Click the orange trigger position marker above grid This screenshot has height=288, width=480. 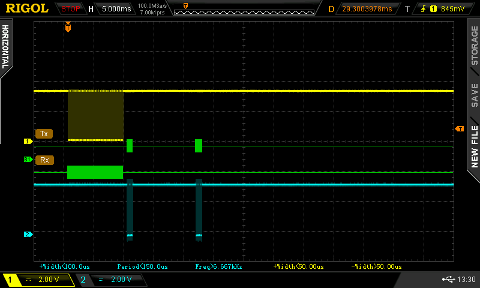click(x=68, y=27)
